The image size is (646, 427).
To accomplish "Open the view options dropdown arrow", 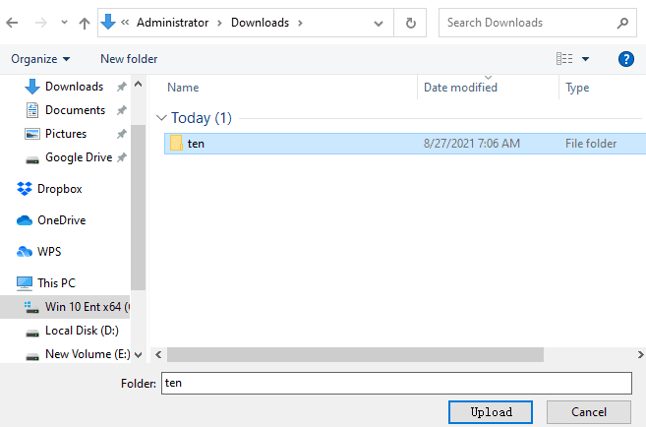I will point(586,59).
